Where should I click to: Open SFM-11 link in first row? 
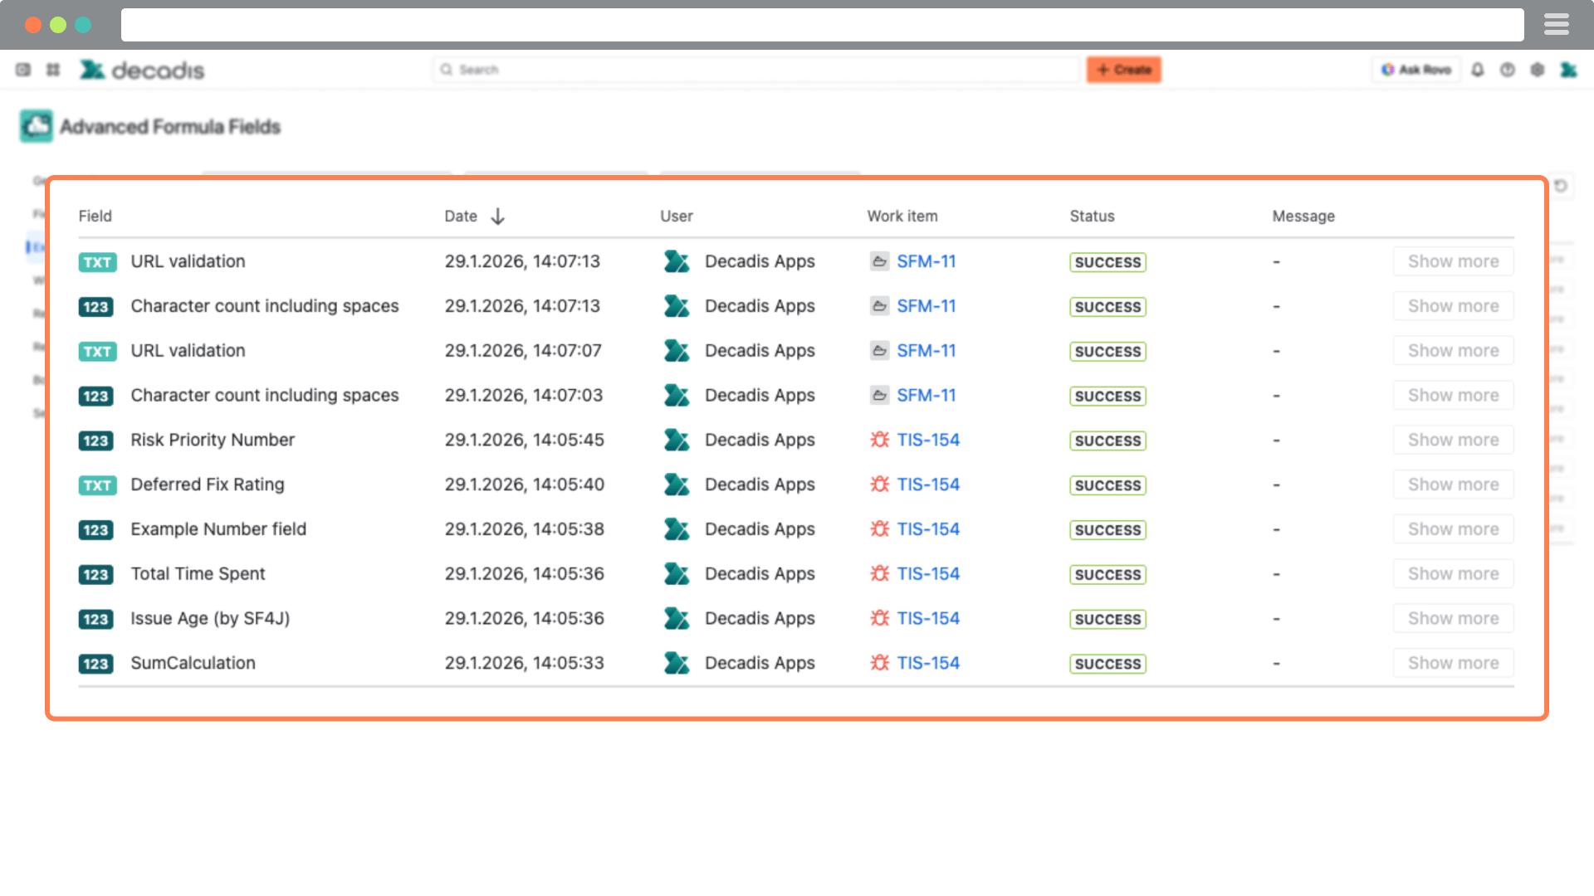[x=926, y=261]
